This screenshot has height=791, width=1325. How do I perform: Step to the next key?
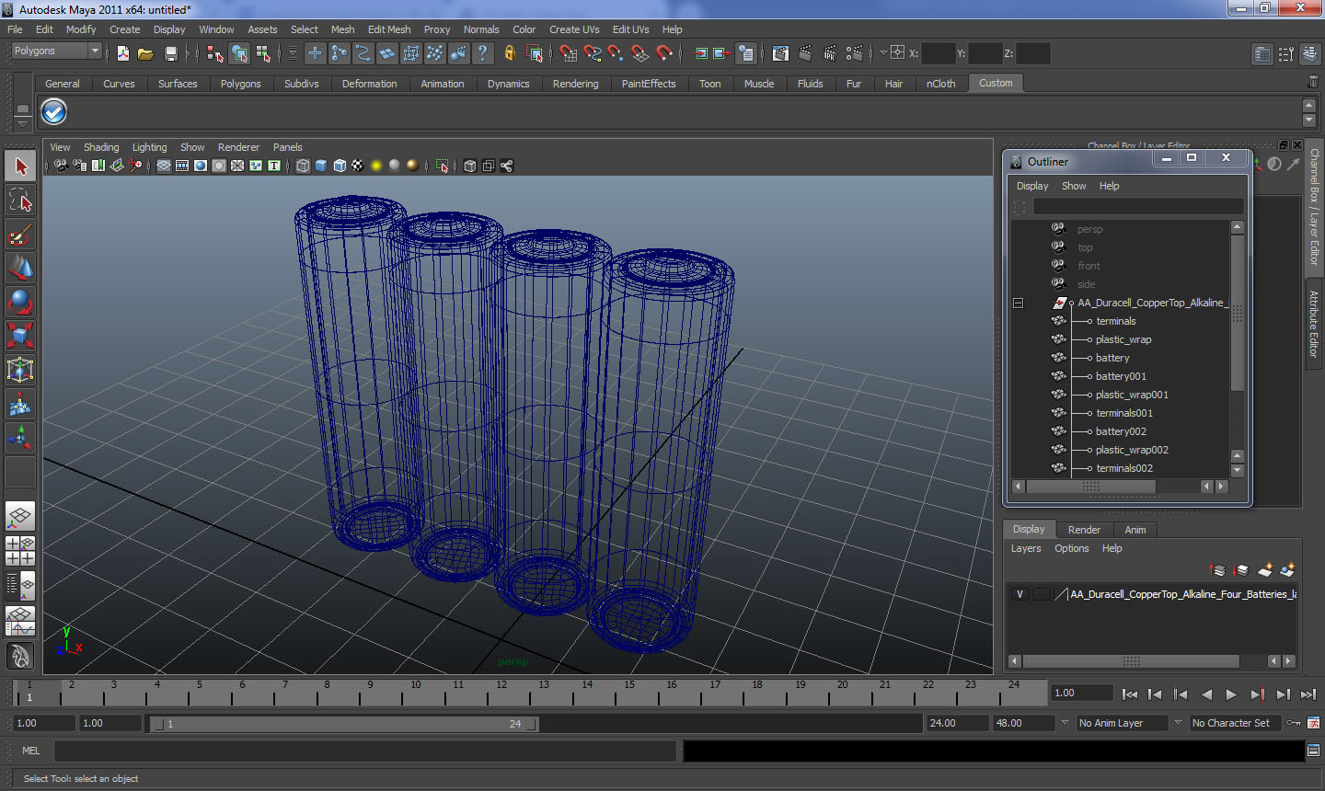pos(1257,695)
